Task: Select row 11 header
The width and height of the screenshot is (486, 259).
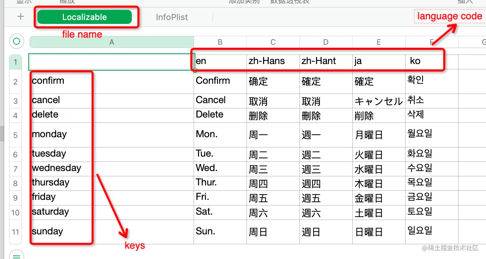Action: click(16, 232)
